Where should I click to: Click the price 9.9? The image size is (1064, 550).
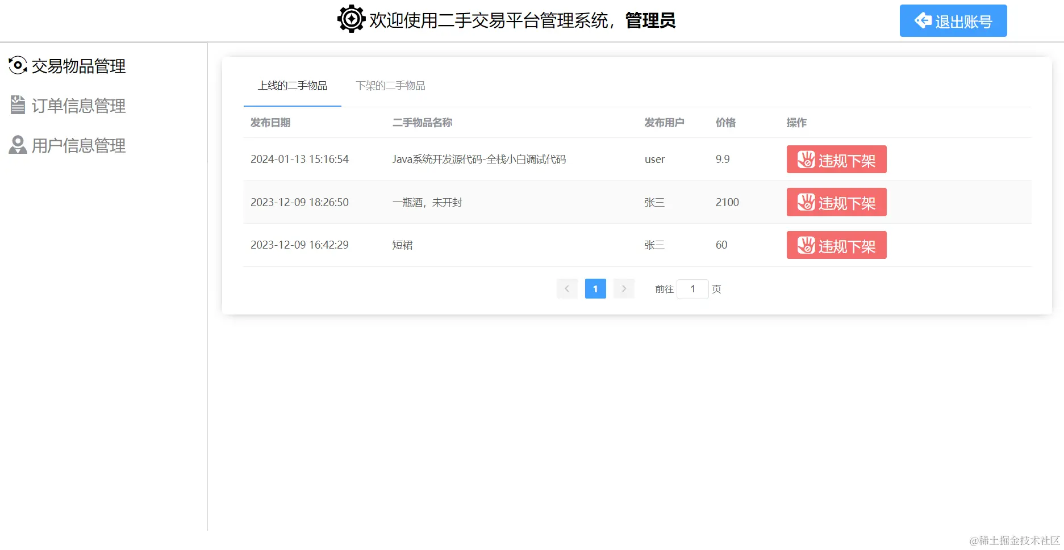[x=723, y=159]
